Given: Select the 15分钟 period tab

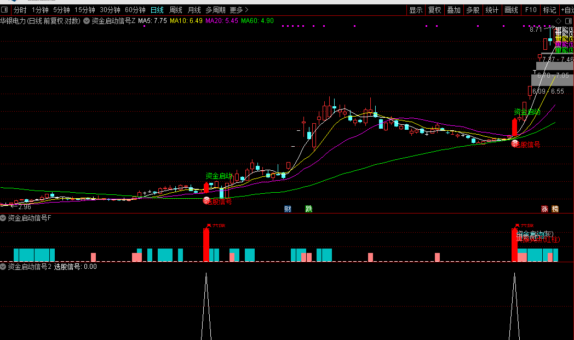Looking at the screenshot, I should click(85, 10).
